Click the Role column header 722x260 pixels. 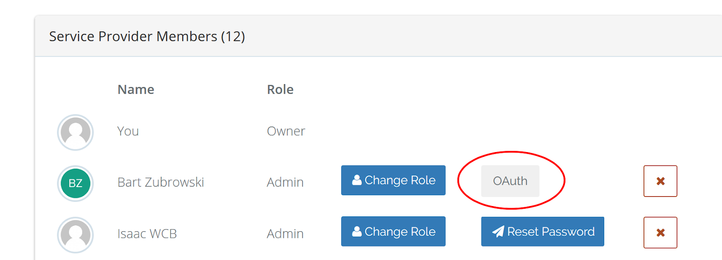coord(280,90)
